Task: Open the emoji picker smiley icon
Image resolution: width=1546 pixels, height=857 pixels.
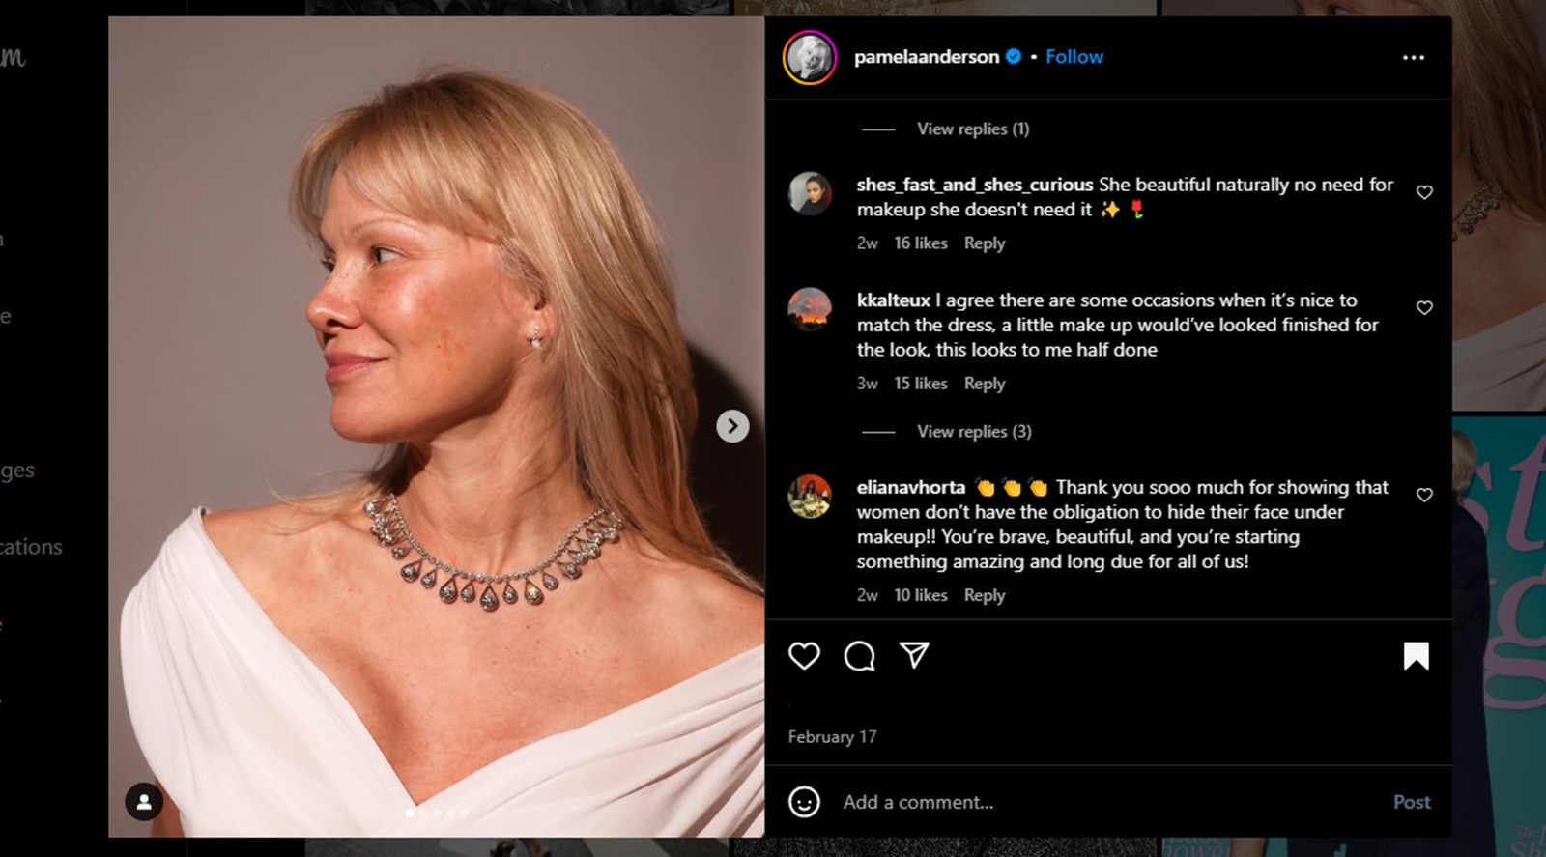Action: pyautogui.click(x=804, y=802)
